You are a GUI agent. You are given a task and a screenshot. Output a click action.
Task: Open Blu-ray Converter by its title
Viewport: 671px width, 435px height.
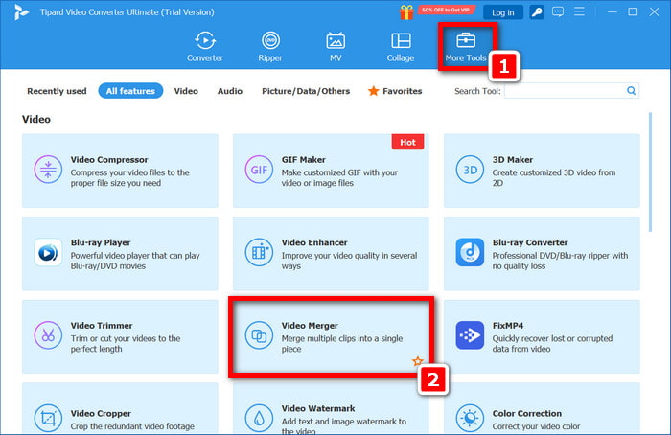click(x=530, y=242)
